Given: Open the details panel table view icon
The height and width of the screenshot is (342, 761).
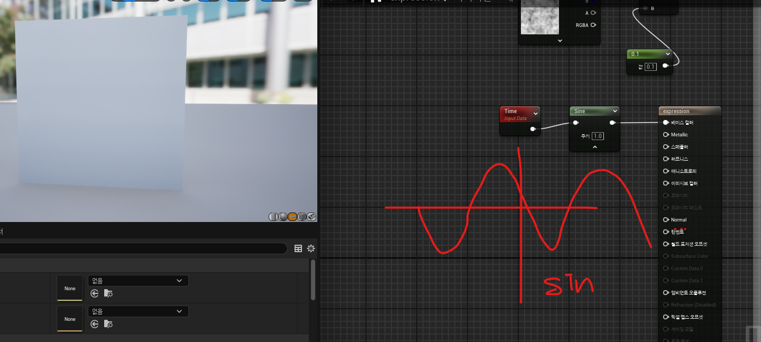Looking at the screenshot, I should pos(298,248).
